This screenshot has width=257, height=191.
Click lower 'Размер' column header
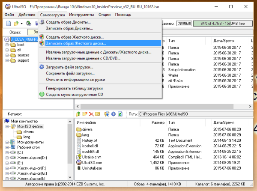(x=153, y=122)
